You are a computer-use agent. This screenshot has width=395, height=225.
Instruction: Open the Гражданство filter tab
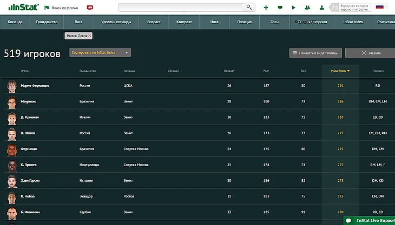click(x=46, y=22)
